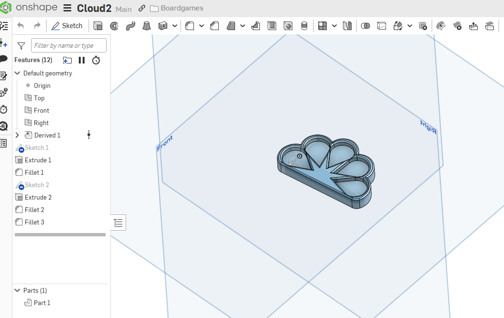Select the Sweep tool
The height and width of the screenshot is (318, 504).
click(x=131, y=26)
